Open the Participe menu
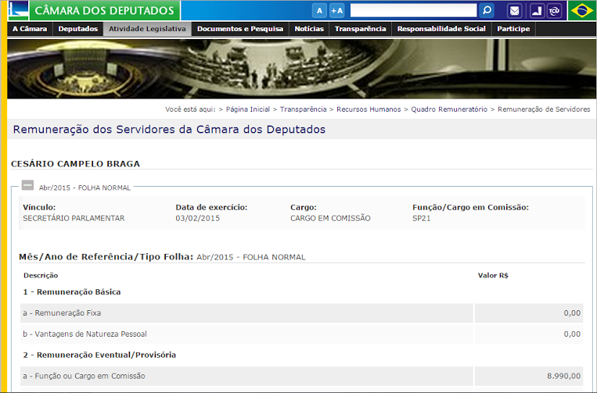597x393 pixels. (513, 29)
